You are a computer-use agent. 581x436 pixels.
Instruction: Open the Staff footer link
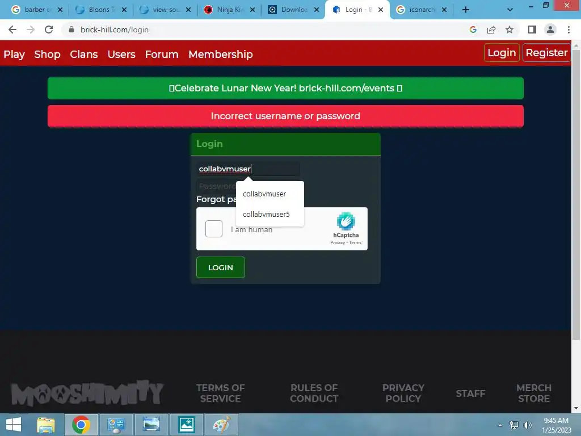(x=470, y=393)
